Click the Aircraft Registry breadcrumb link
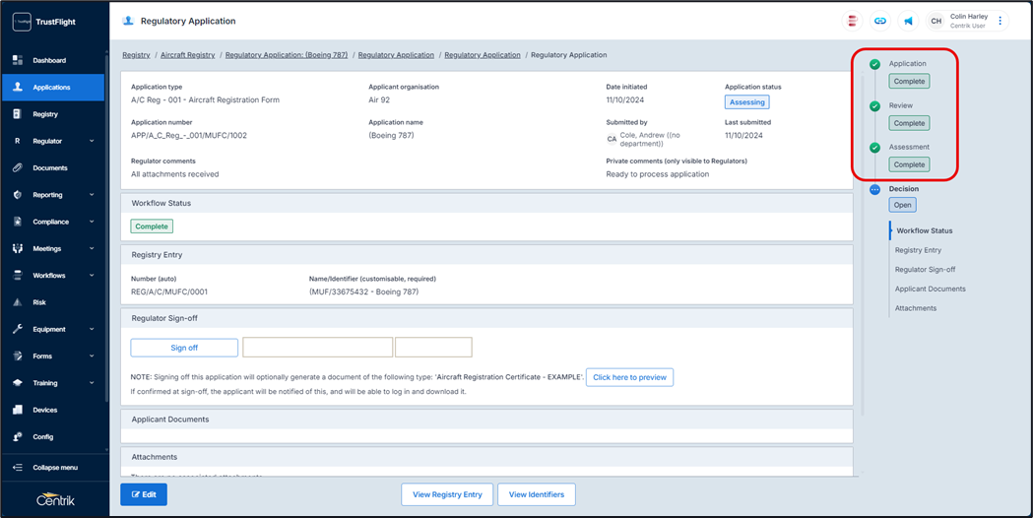Image resolution: width=1033 pixels, height=518 pixels. [187, 55]
